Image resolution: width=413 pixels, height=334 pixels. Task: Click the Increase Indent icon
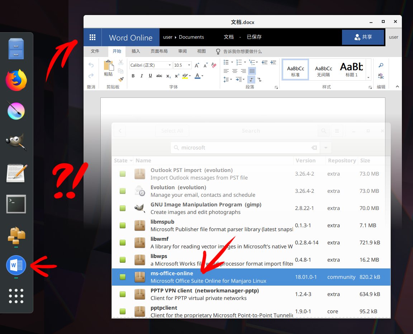[x=273, y=62]
